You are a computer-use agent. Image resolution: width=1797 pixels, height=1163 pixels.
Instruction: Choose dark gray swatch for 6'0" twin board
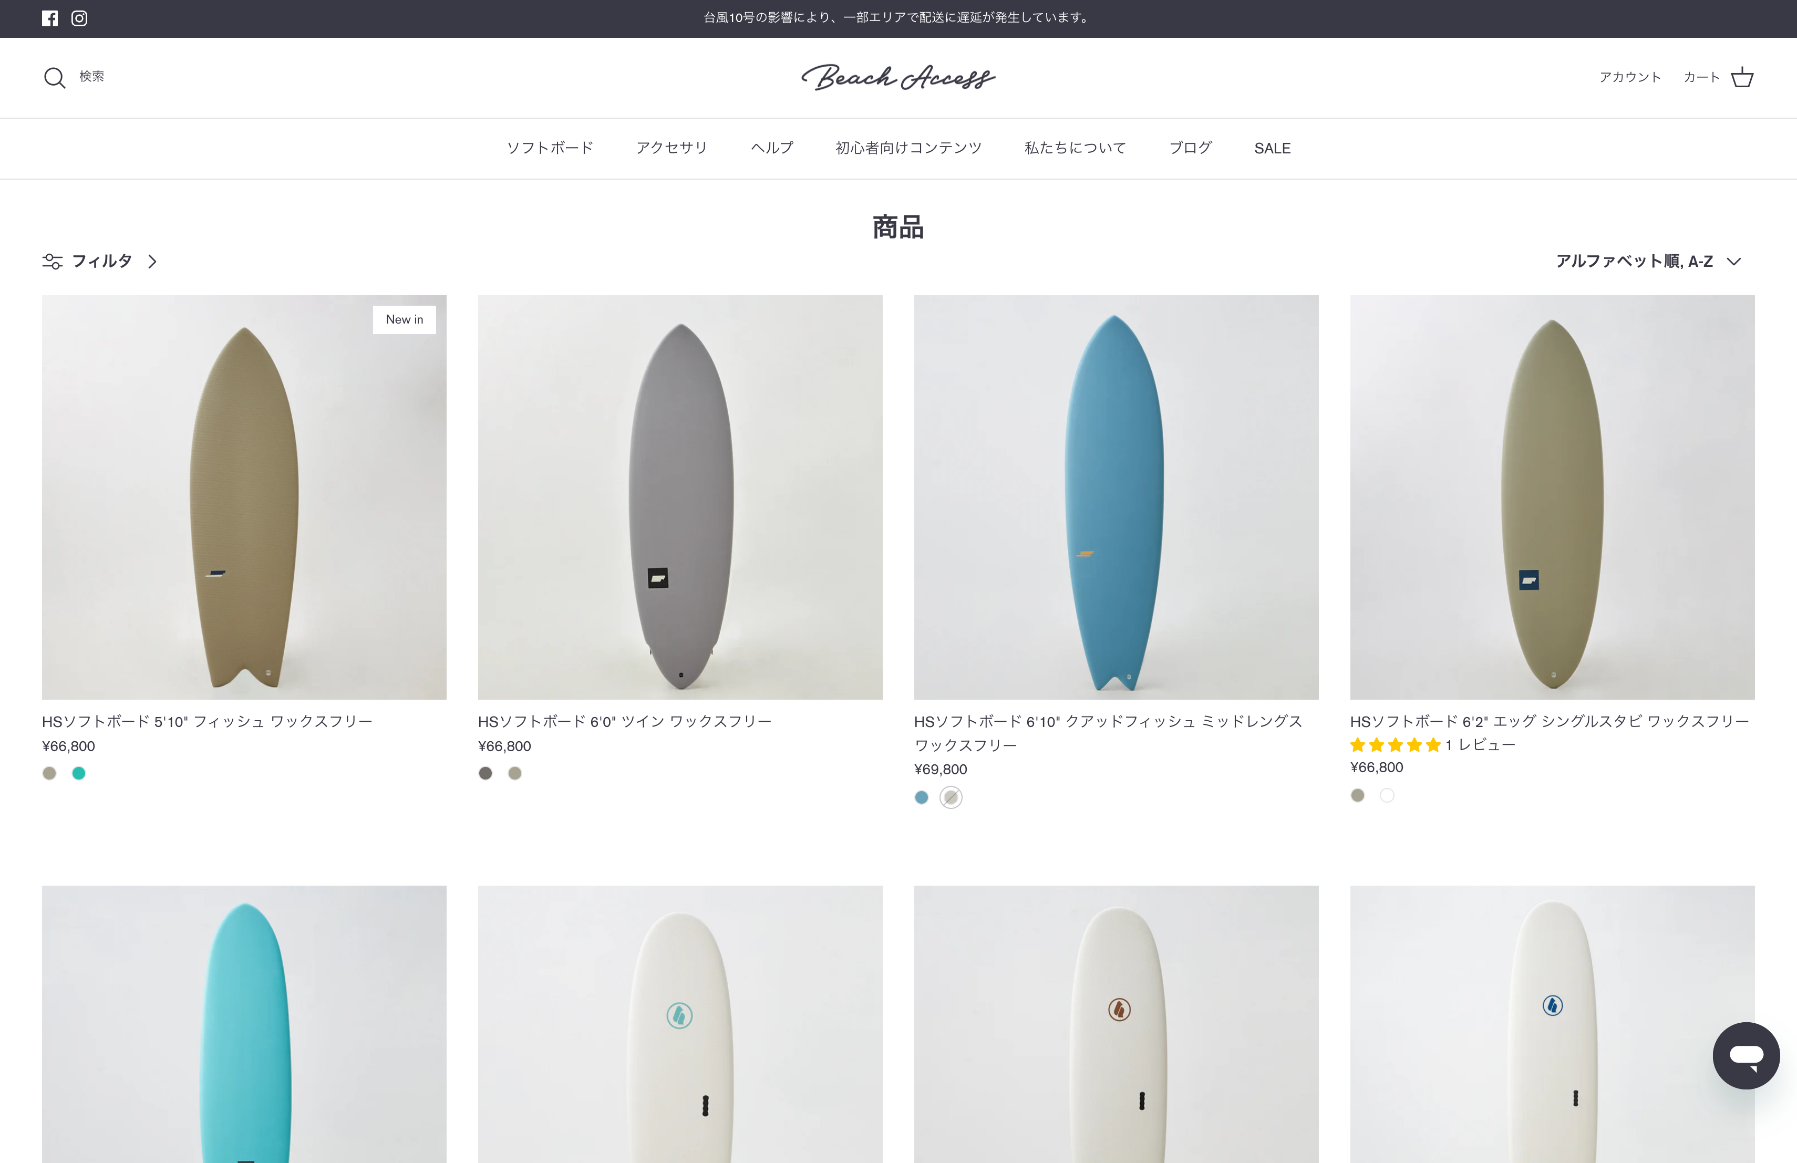click(x=486, y=773)
